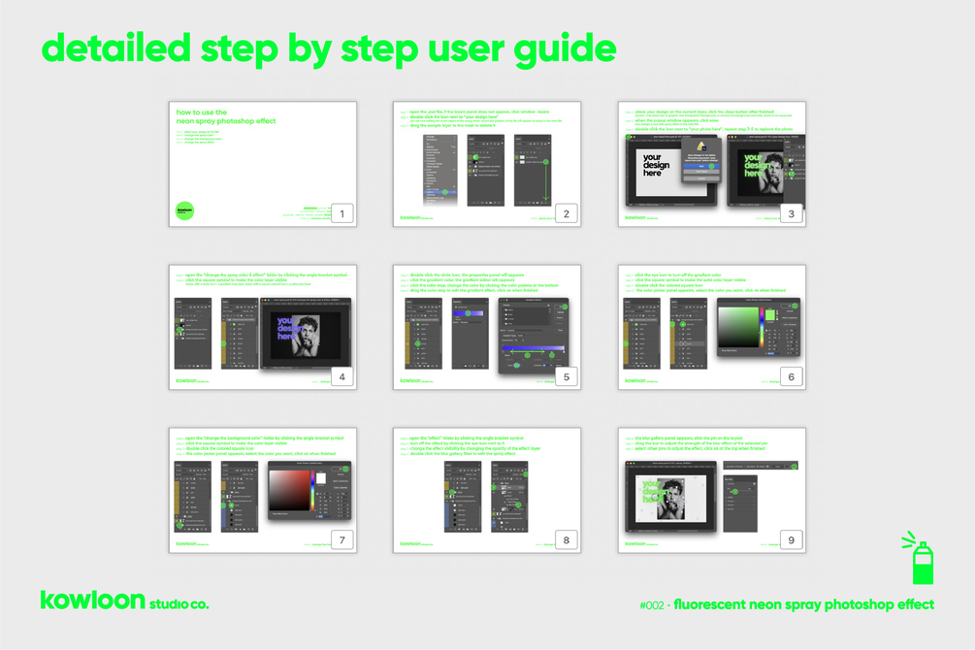This screenshot has width=975, height=650.
Task: Click the green color field on page 6
Action: point(738,327)
